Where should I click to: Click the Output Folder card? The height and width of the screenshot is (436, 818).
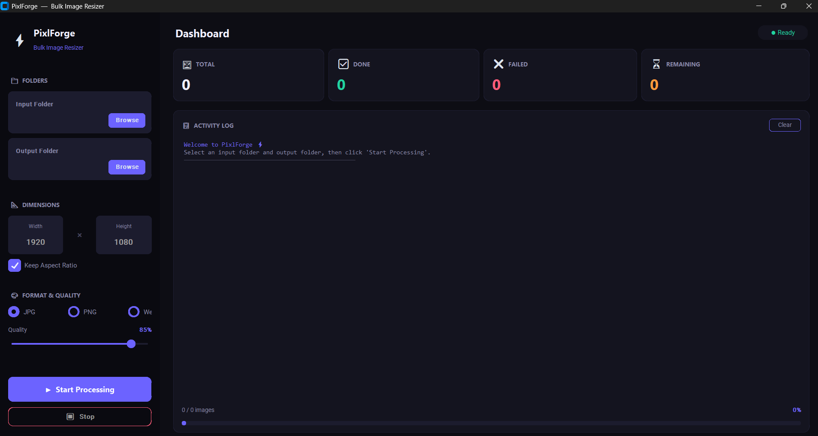pyautogui.click(x=80, y=159)
